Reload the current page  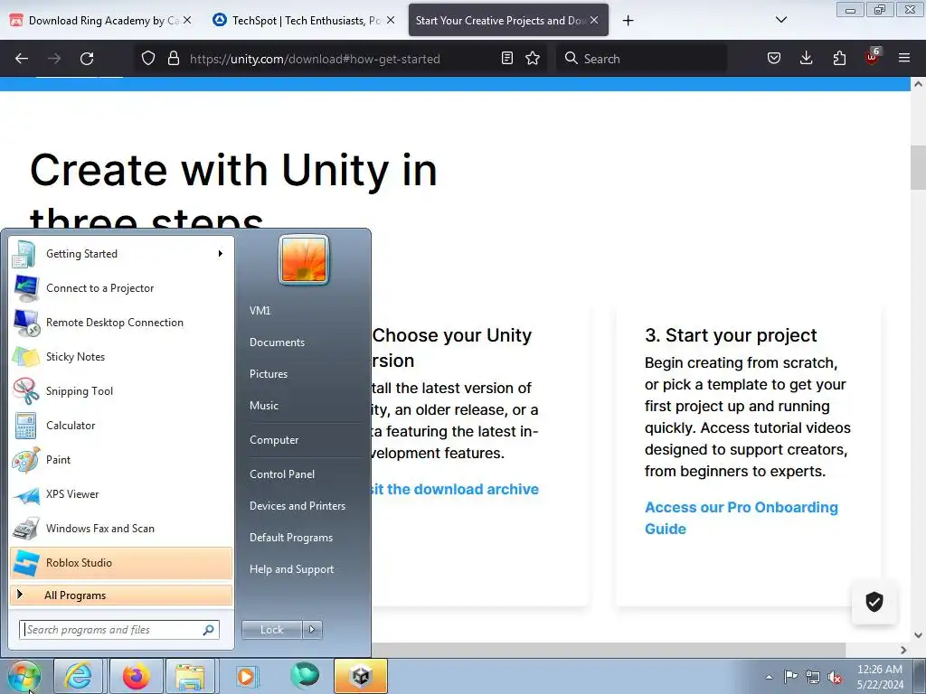(x=87, y=59)
